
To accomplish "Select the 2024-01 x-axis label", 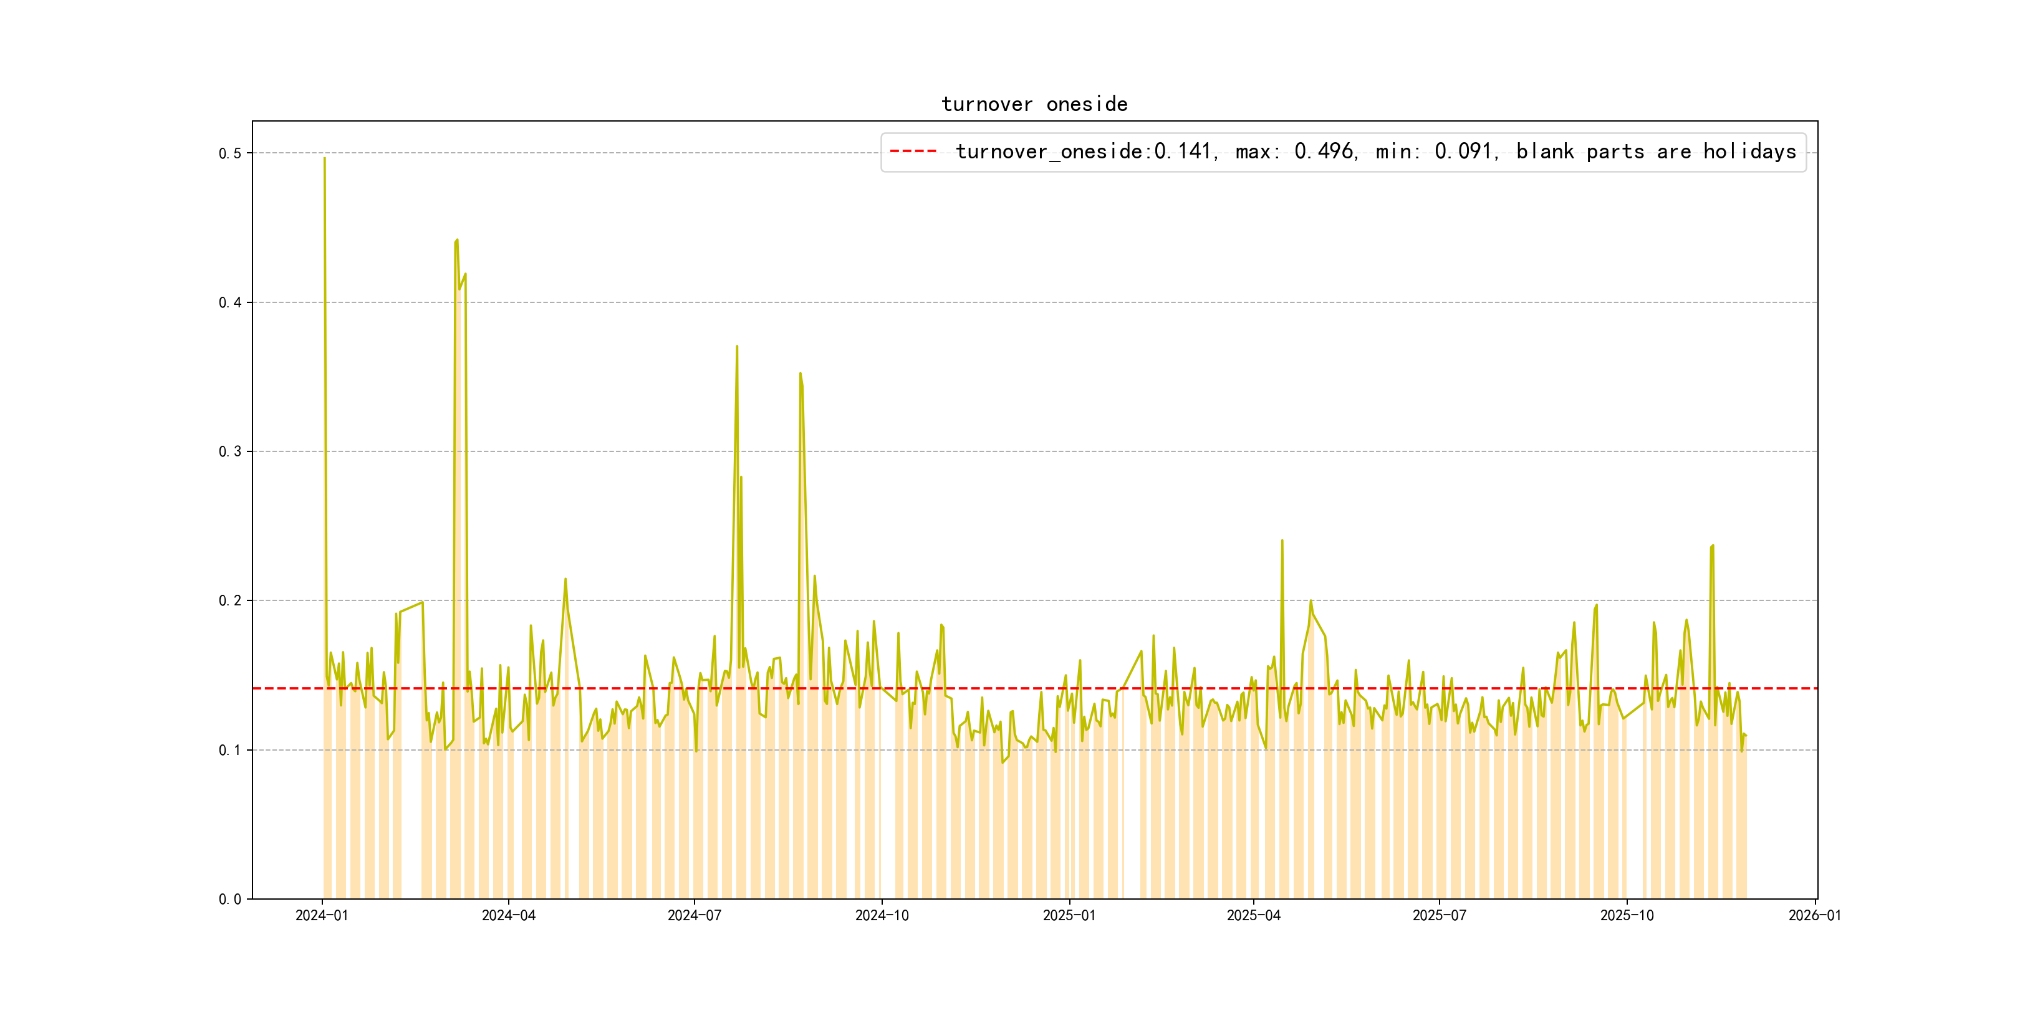I will (322, 916).
